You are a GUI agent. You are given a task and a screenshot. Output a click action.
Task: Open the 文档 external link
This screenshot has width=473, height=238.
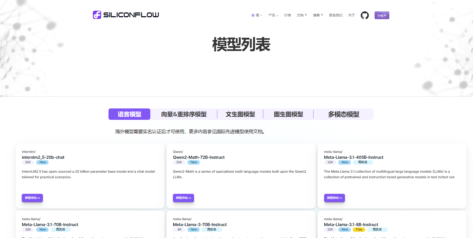pyautogui.click(x=302, y=15)
